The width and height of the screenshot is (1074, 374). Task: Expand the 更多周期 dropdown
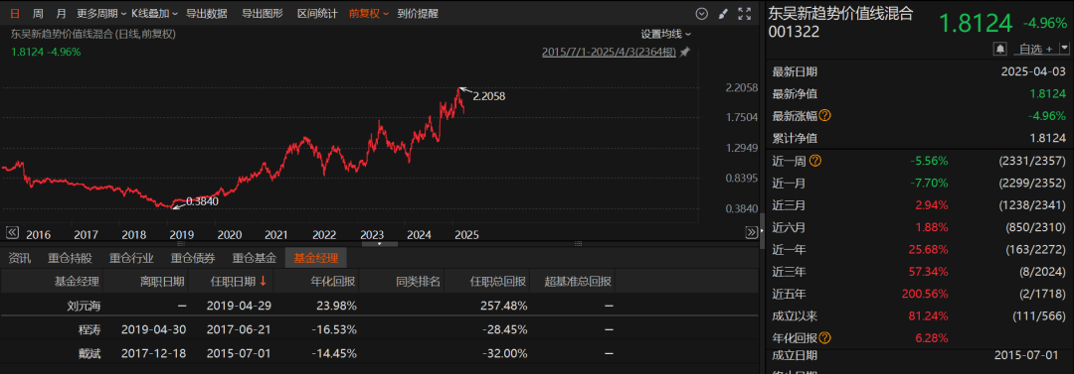pos(100,13)
